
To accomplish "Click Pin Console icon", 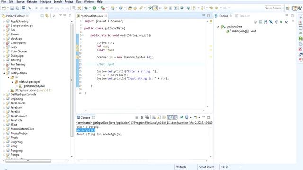I will 181,117.
